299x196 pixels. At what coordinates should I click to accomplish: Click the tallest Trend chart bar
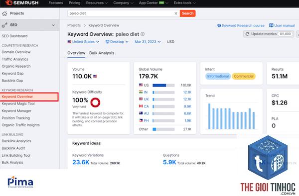pos(209,116)
